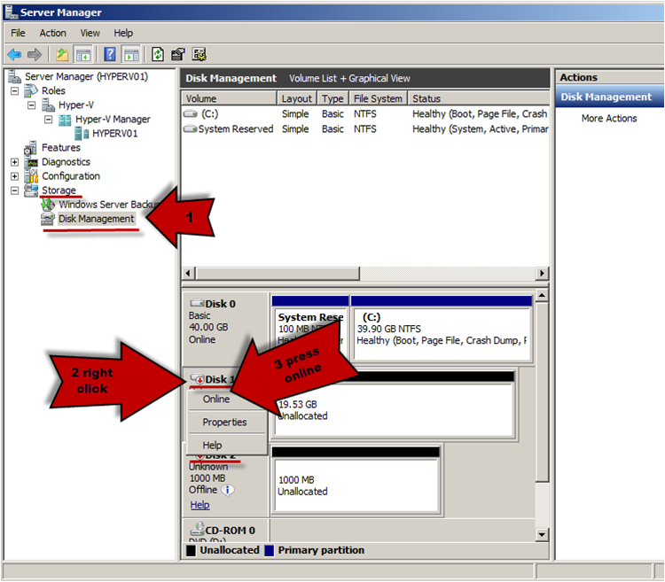Select the System Reserved 100 MB partition
The height and width of the screenshot is (582, 665).
[310, 329]
